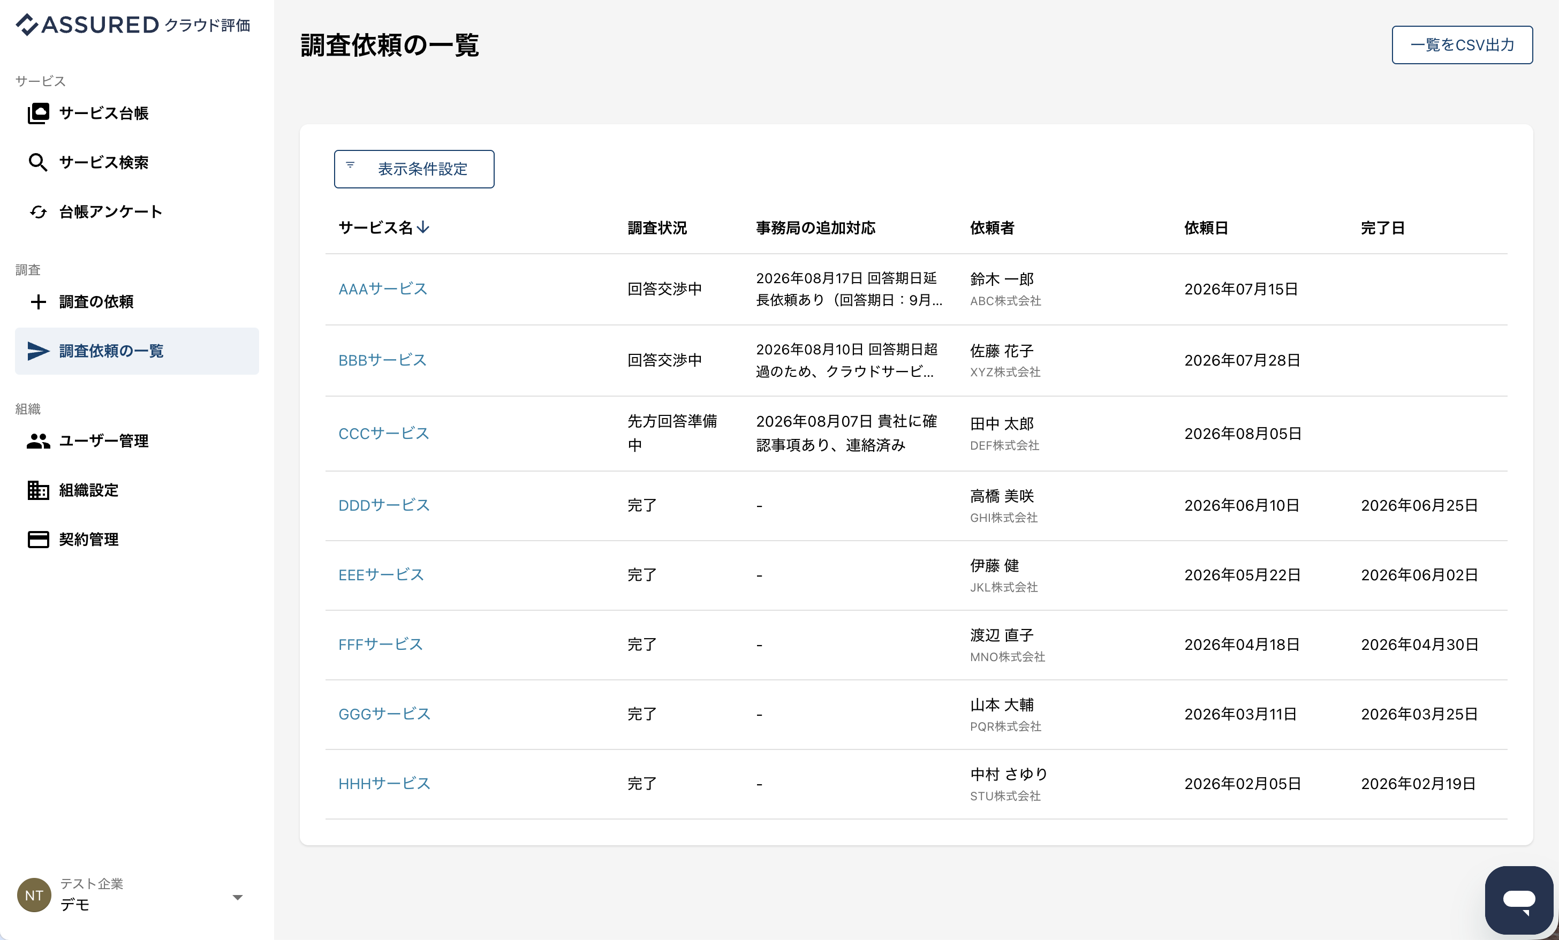Open the FFFサービス link

pyautogui.click(x=380, y=645)
